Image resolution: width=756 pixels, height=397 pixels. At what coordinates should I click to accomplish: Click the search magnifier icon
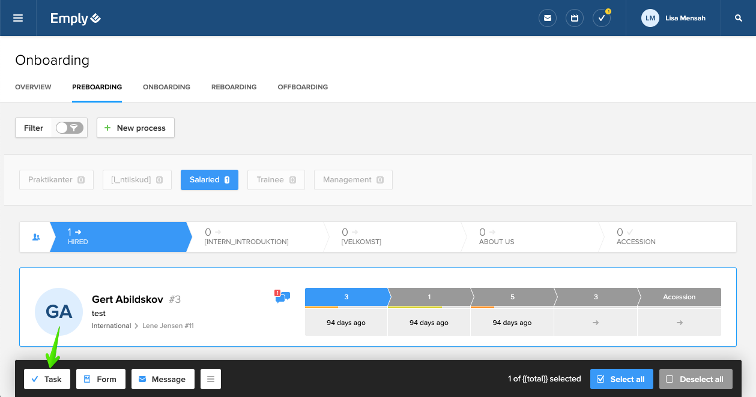click(739, 18)
